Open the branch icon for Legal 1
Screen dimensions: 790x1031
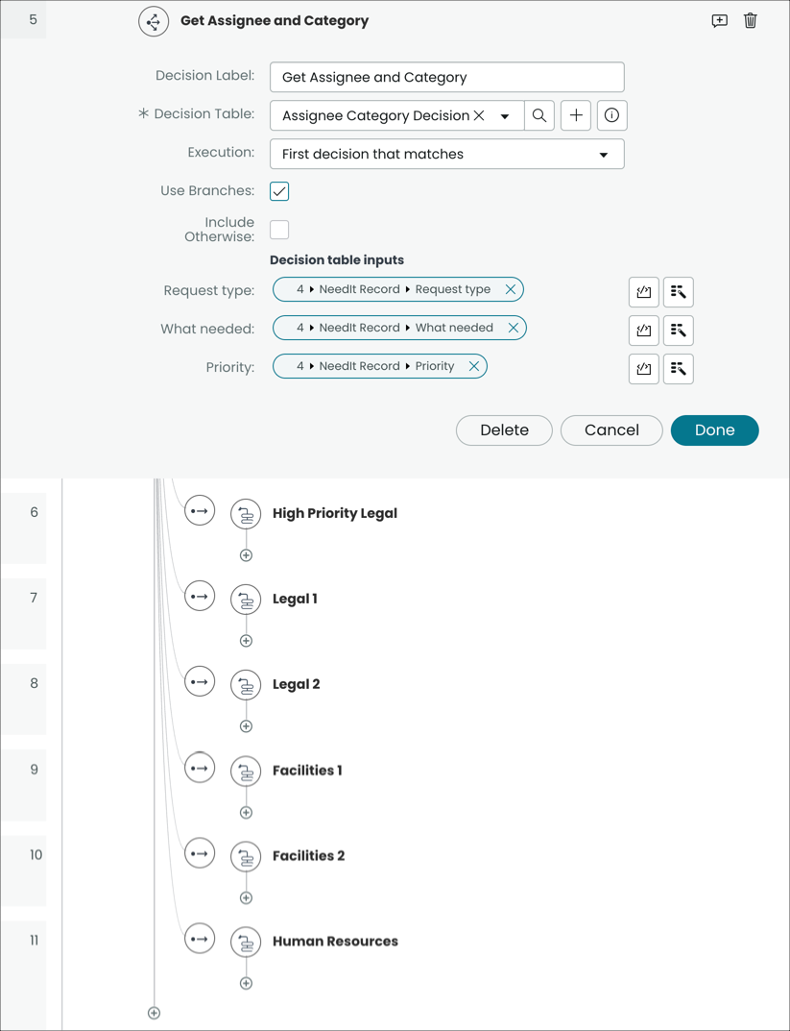200,596
